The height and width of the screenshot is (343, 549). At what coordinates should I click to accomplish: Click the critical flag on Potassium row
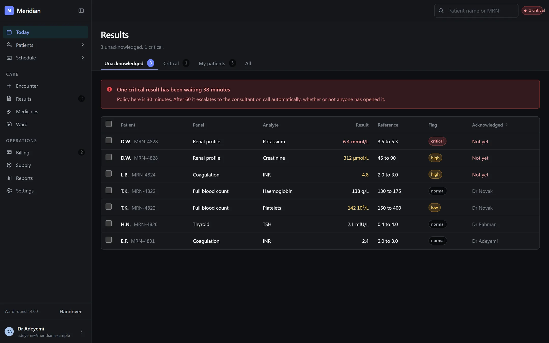point(437,141)
